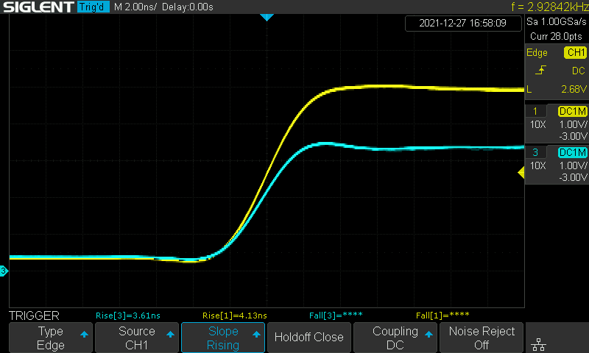Screen dimensions: 589x353
Task: Click the trigger position marker at top
Action: 267,17
